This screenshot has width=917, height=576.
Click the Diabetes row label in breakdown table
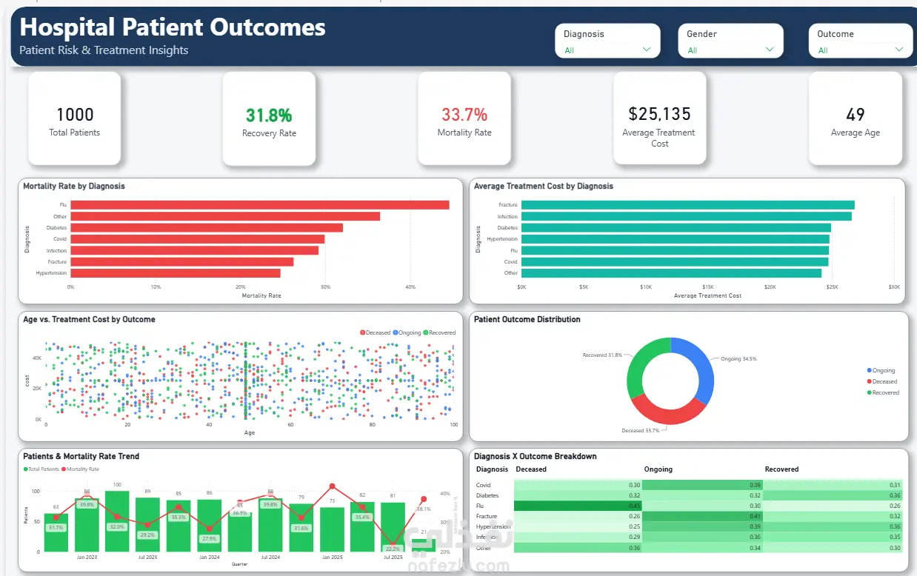tap(487, 495)
